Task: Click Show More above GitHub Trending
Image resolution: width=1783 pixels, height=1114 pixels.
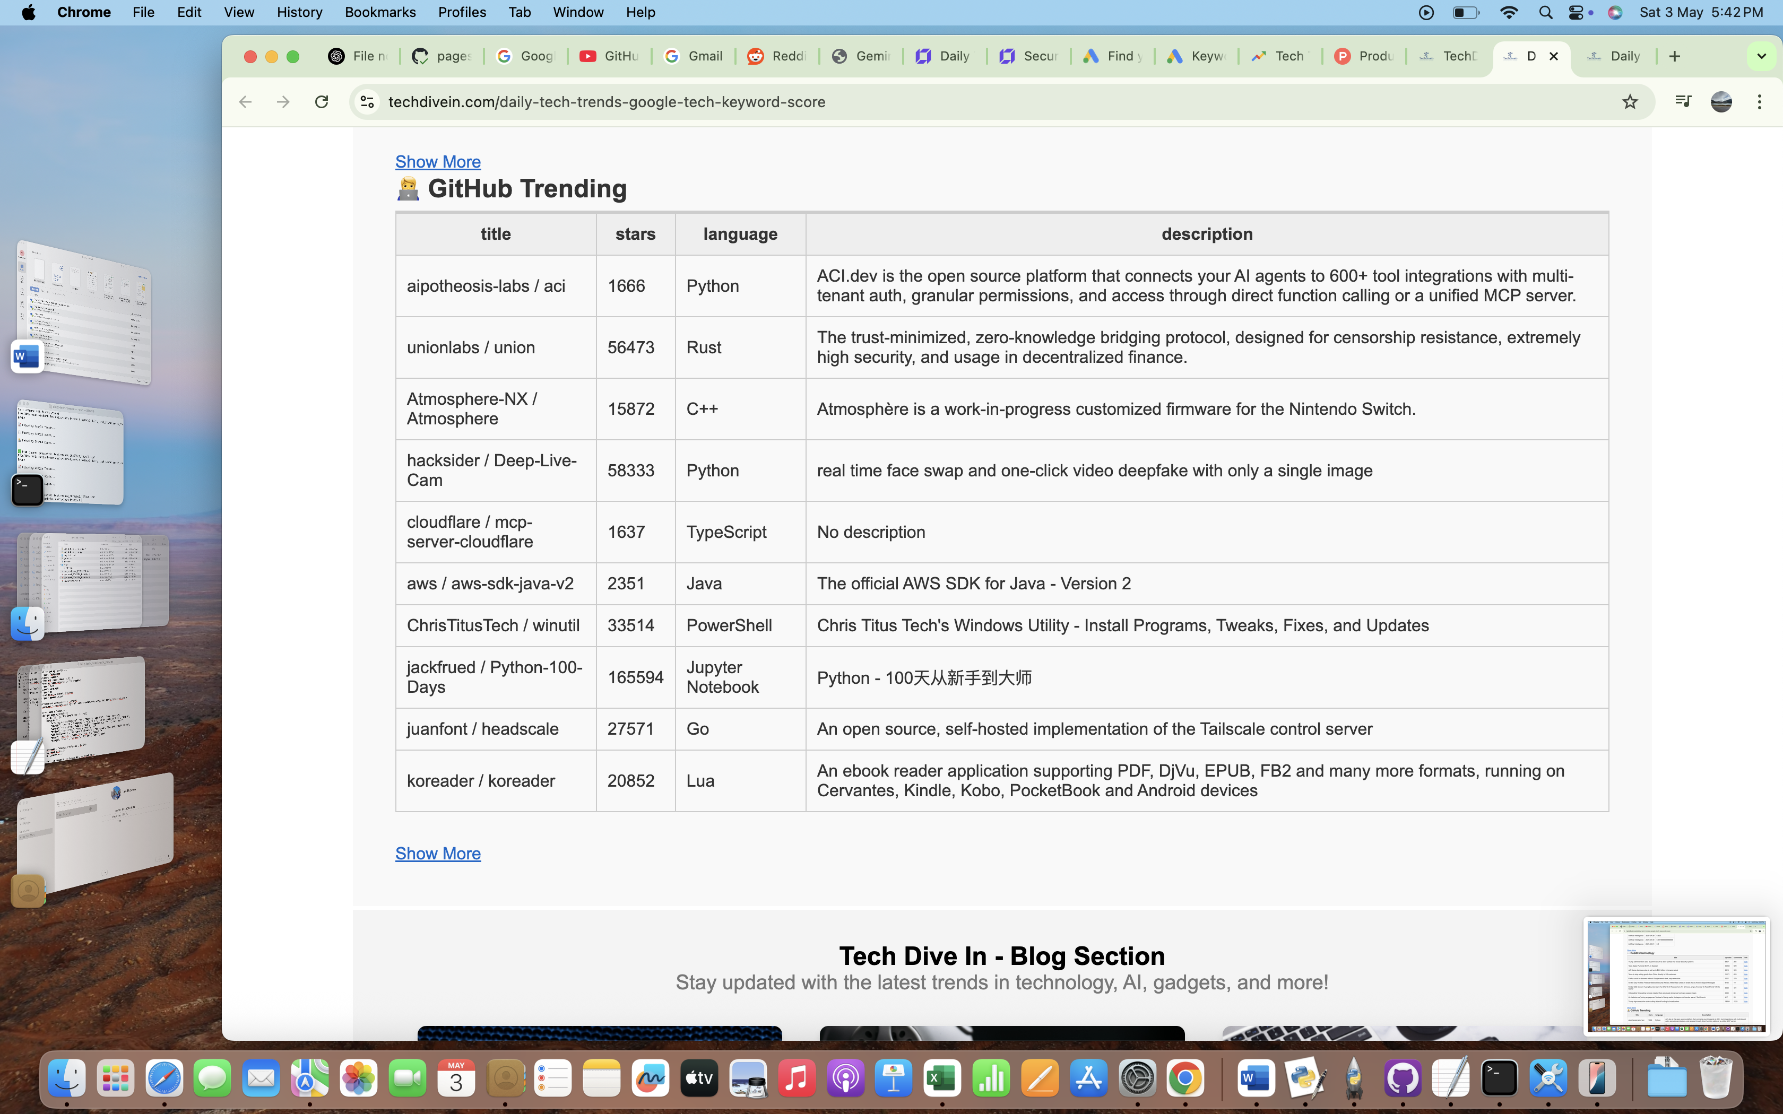Action: tap(438, 161)
